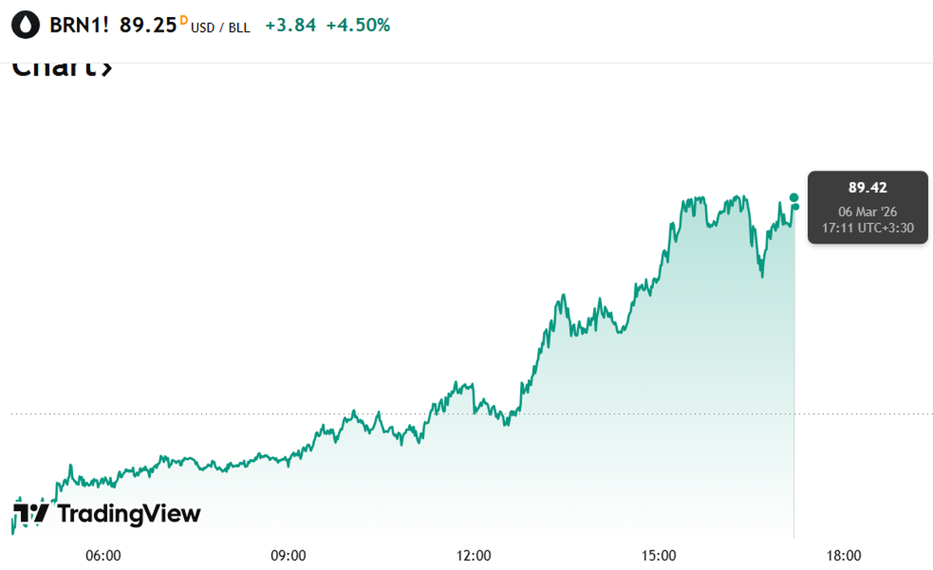
Task: Select the 18:00 time axis label
Action: [x=843, y=555]
